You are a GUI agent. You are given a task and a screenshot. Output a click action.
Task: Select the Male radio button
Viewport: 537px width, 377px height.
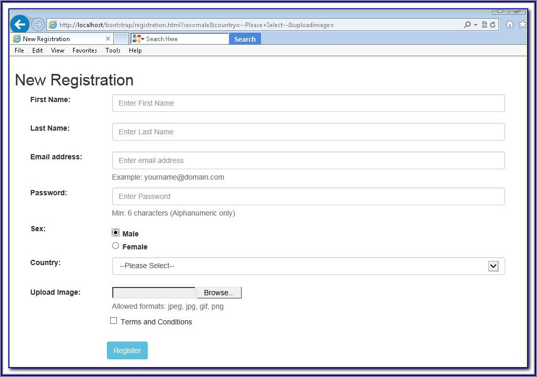(116, 233)
